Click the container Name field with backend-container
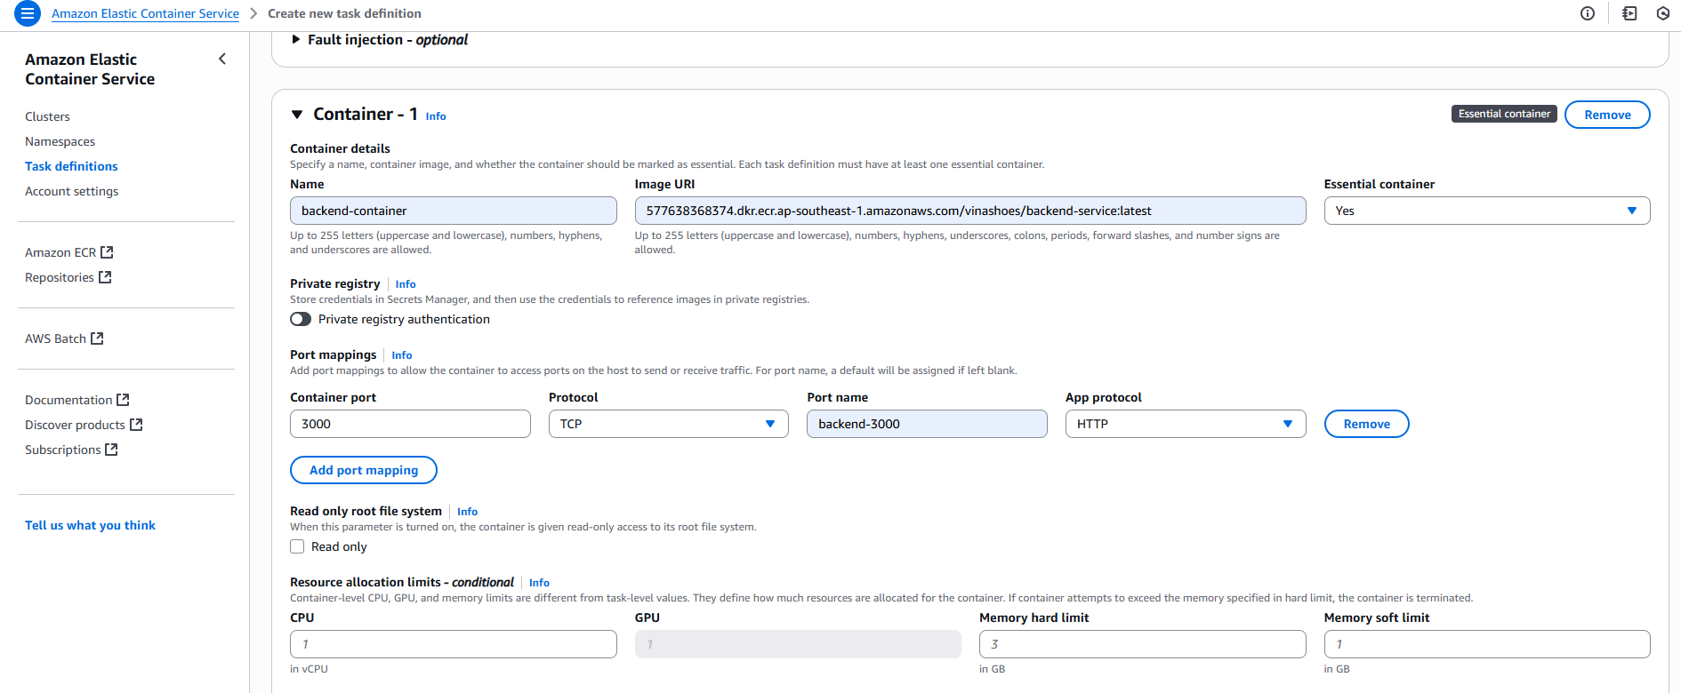The height and width of the screenshot is (693, 1681). 453,211
